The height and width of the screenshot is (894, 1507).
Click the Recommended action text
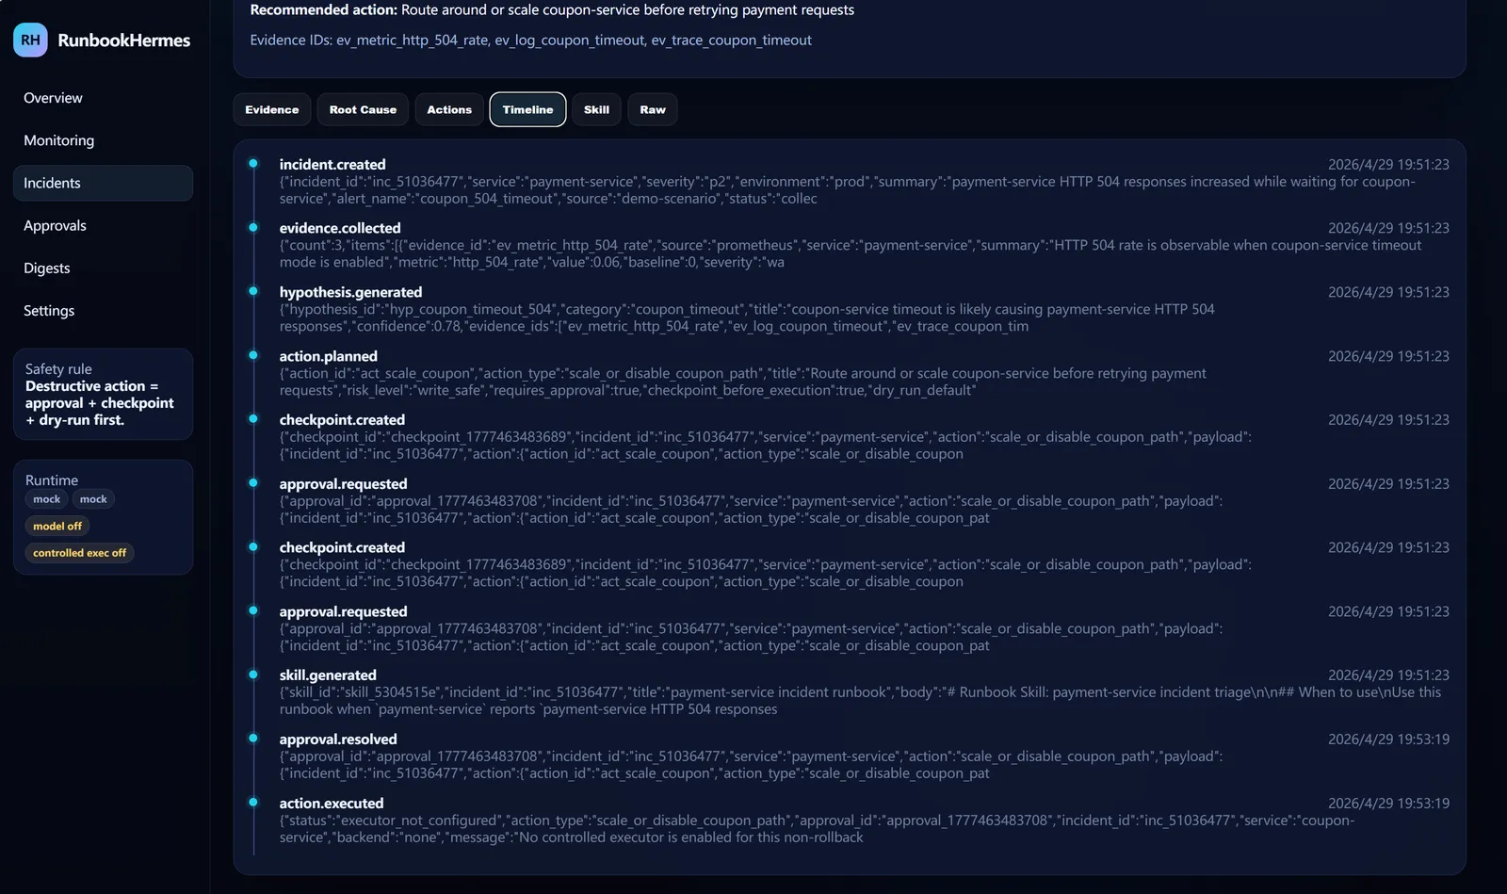[552, 9]
